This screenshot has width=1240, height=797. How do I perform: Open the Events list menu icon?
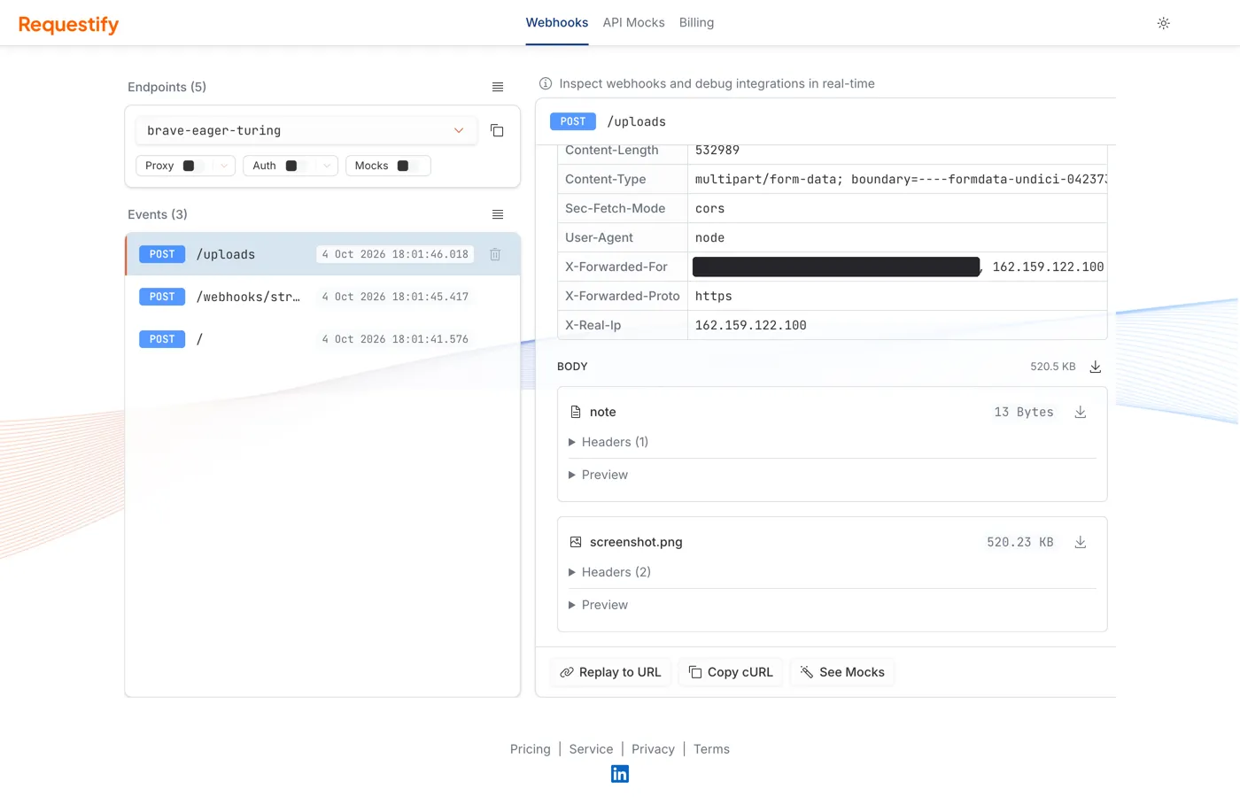click(x=498, y=214)
